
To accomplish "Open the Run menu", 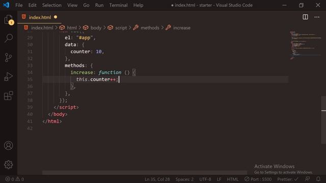I will click(99, 5).
